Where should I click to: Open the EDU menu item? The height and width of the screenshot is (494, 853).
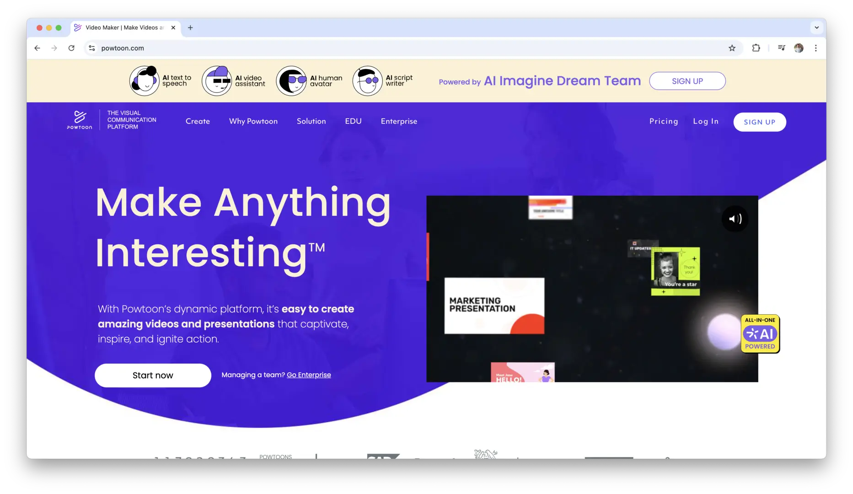tap(353, 121)
